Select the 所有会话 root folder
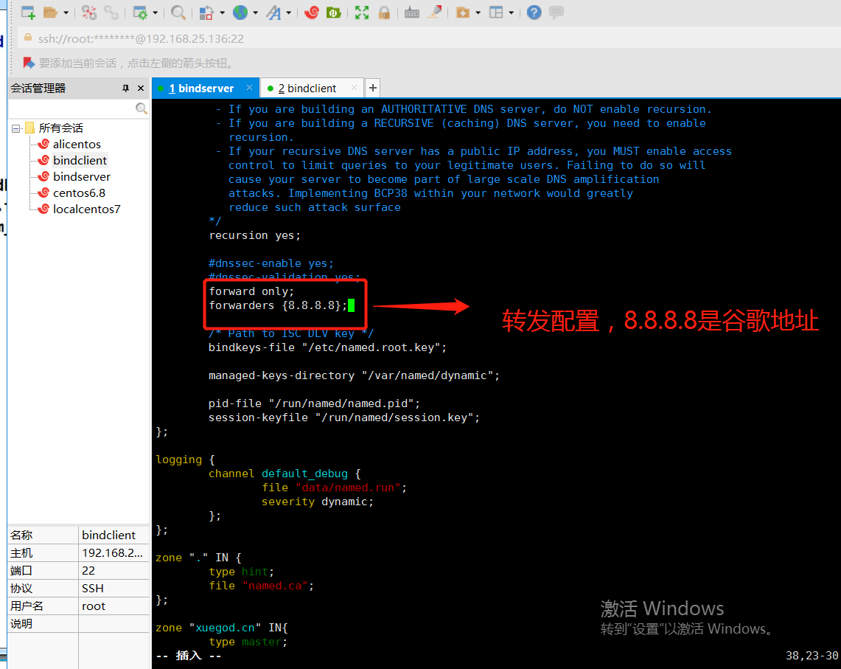The image size is (841, 669). point(60,128)
